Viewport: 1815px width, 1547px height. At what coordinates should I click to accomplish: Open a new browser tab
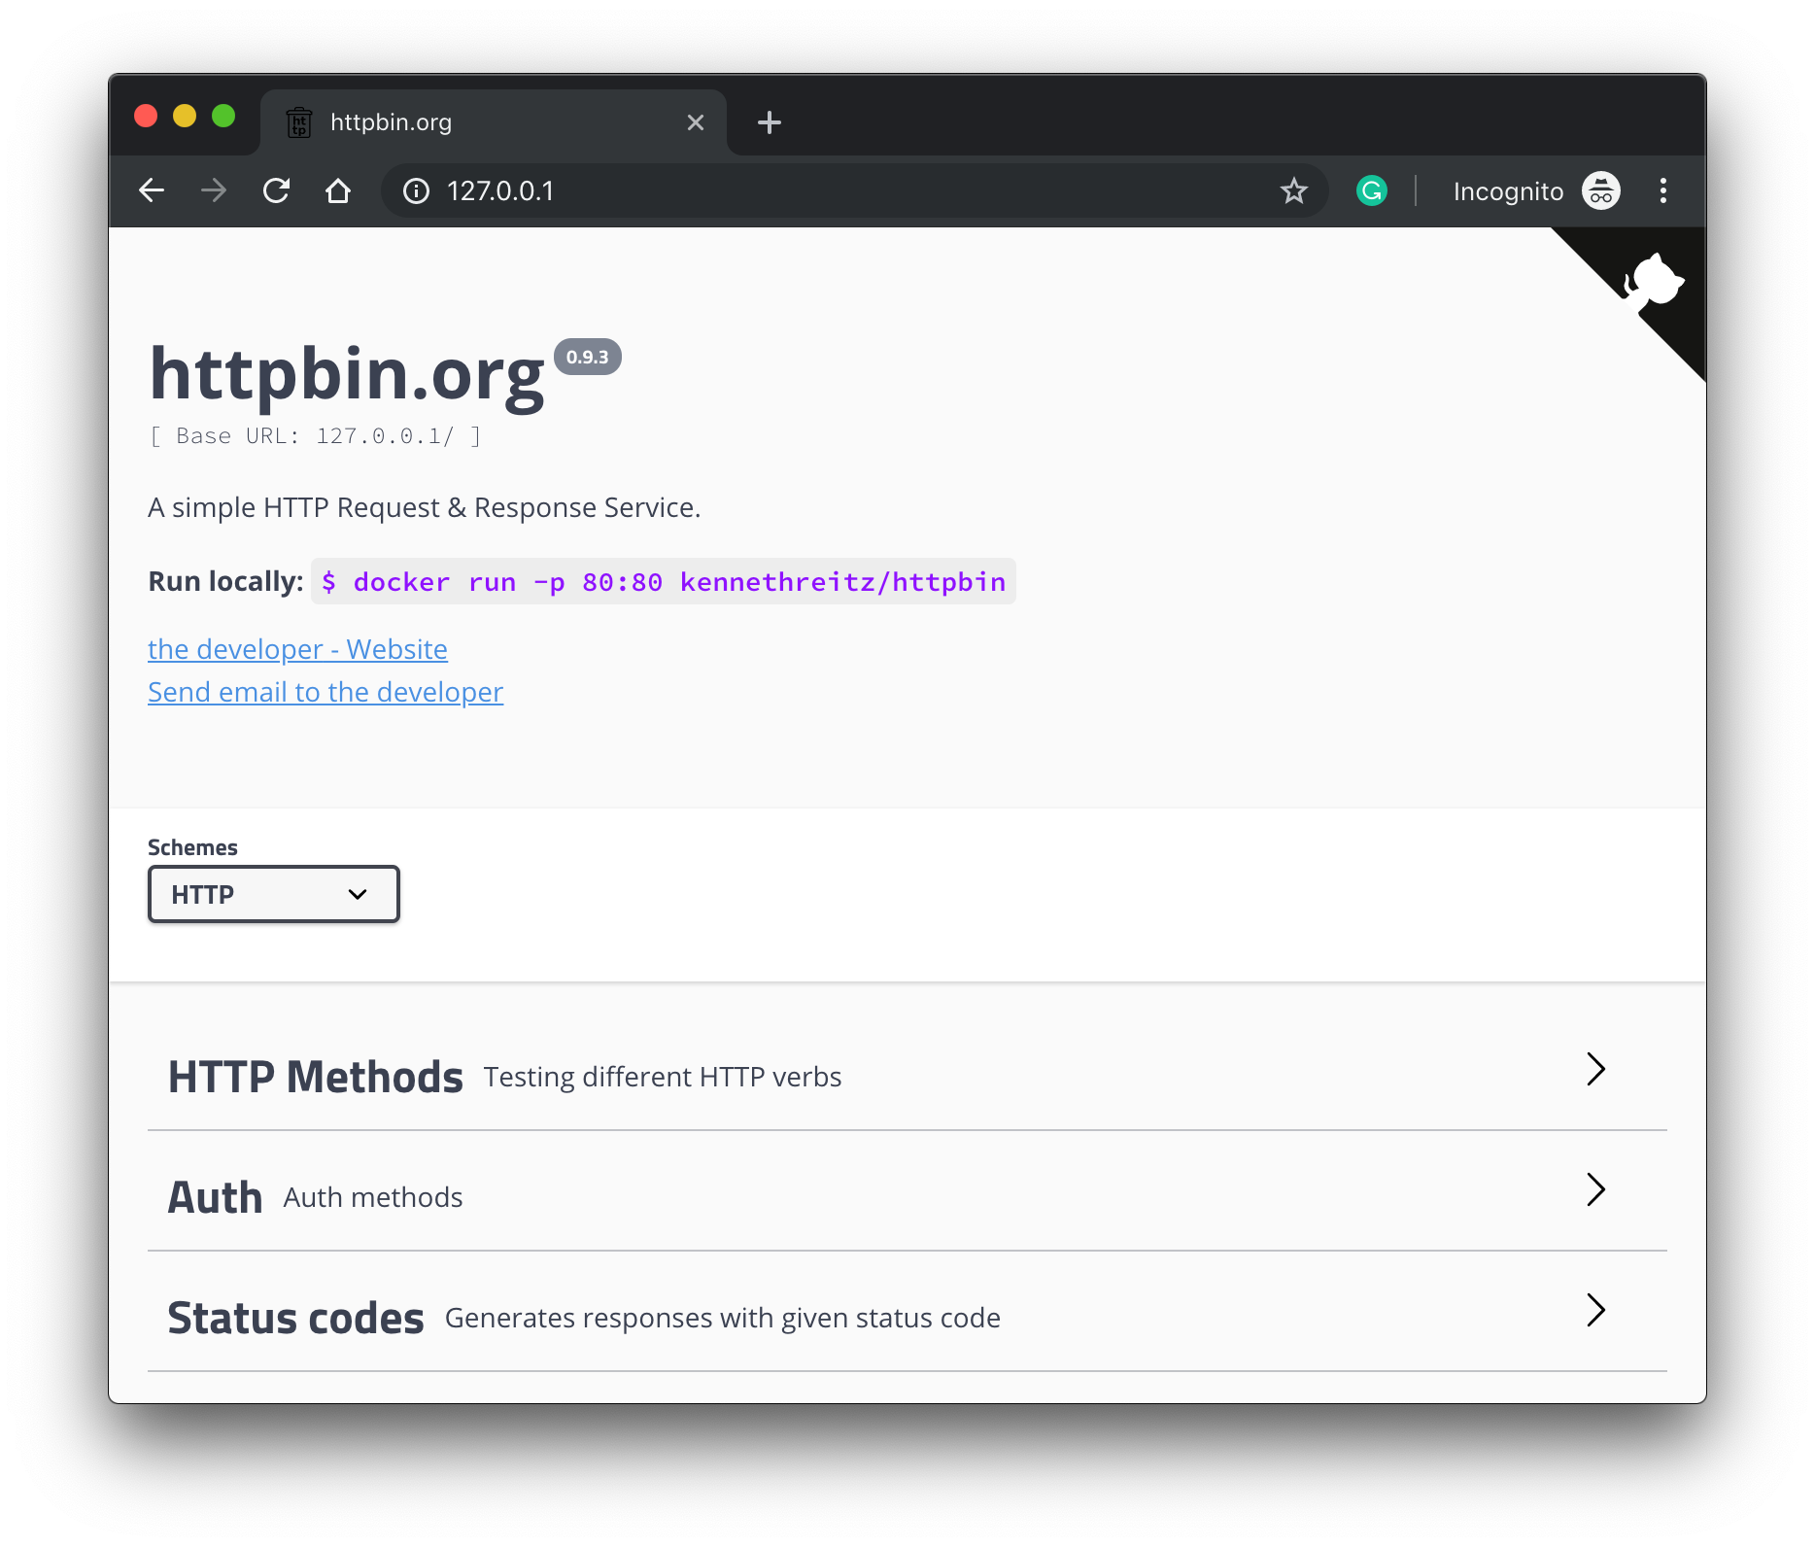pyautogui.click(x=769, y=121)
